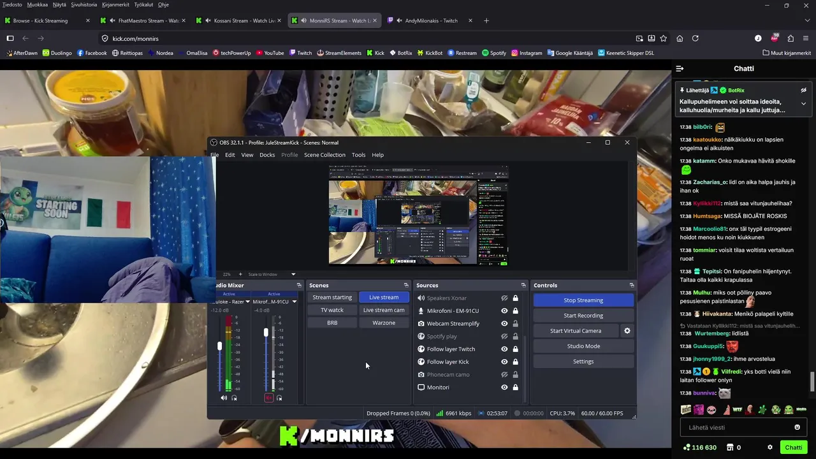Hide the Mikrofoni - EM-91CU source

[504, 311]
